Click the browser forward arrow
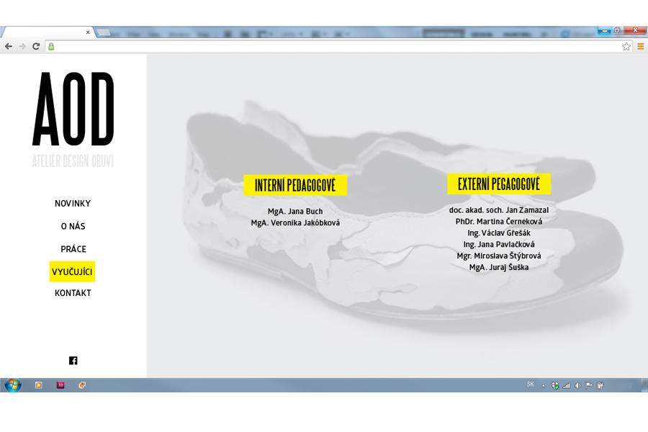 pyautogui.click(x=22, y=46)
